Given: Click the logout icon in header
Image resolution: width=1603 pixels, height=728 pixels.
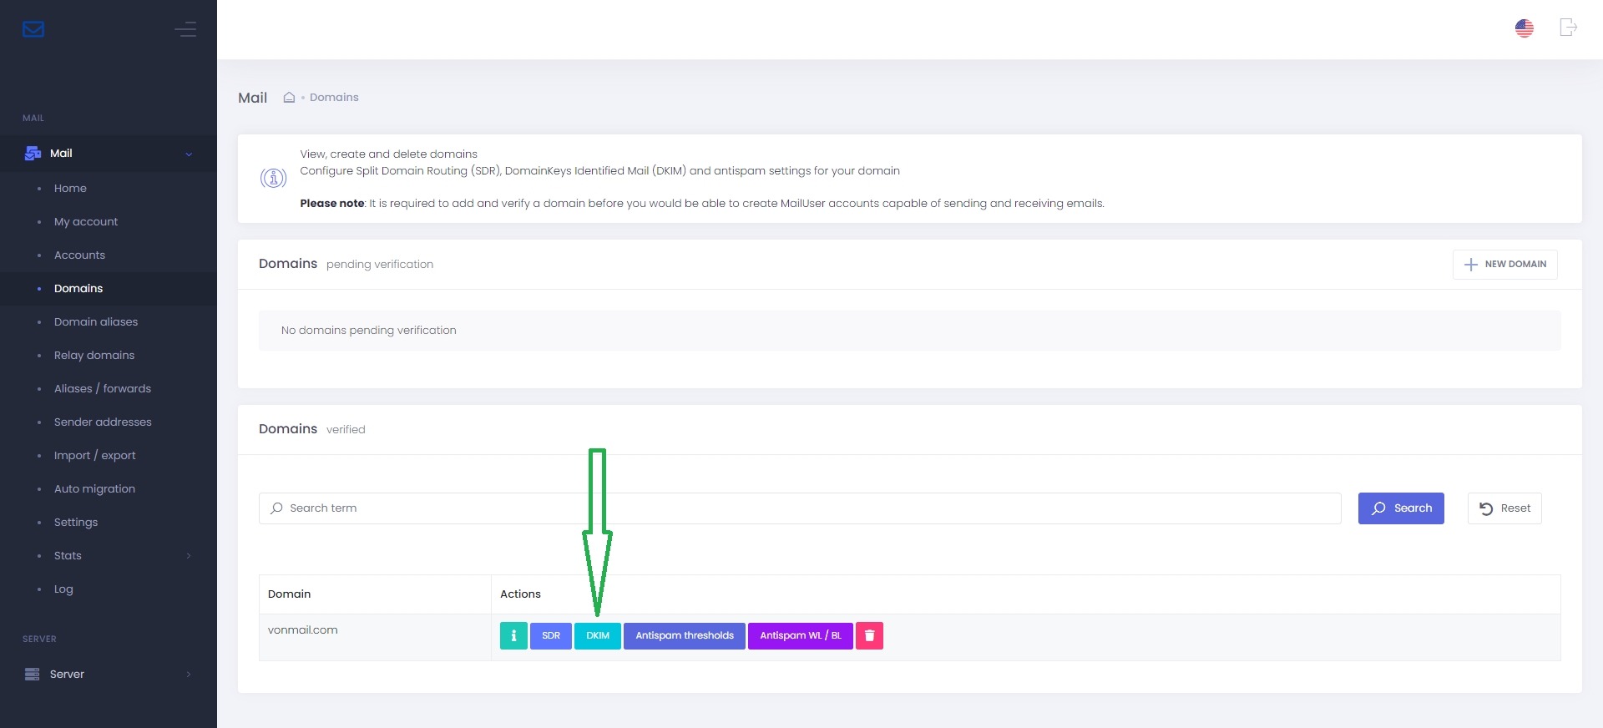Looking at the screenshot, I should [1568, 28].
